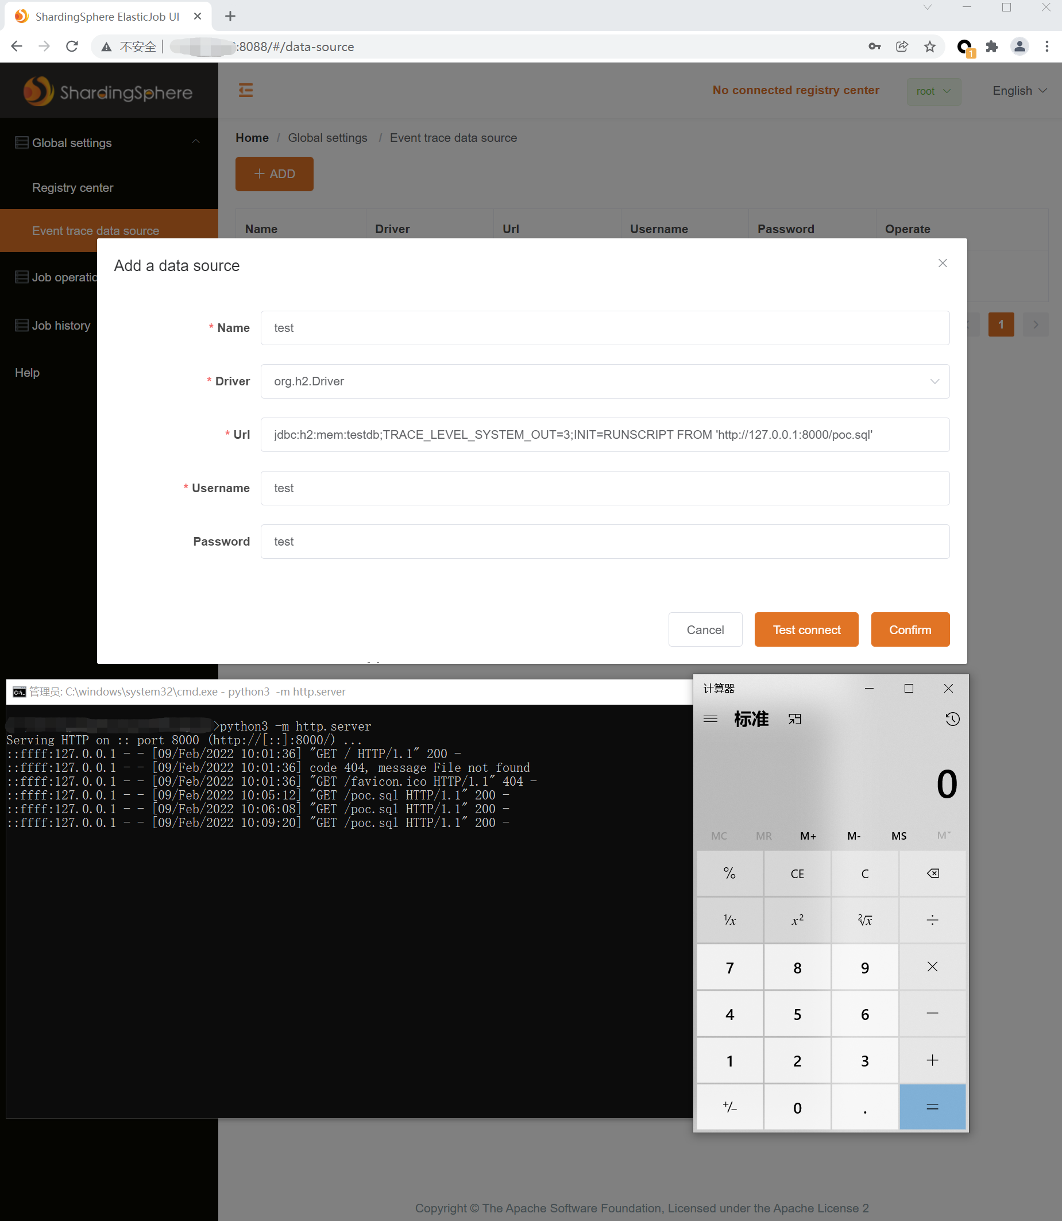Click the Global settings gear icon in sidebar
1062x1221 pixels.
pos(21,142)
